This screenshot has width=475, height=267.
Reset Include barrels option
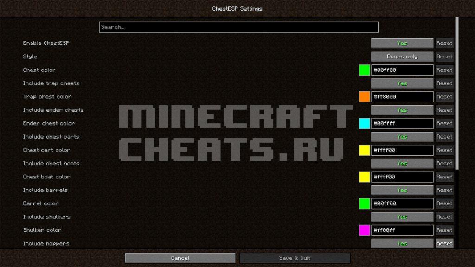[444, 190]
